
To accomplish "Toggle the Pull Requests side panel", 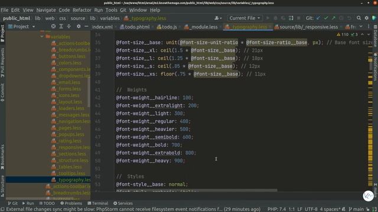I will [x=2, y=62].
